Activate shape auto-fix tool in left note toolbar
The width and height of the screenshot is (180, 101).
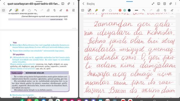(48, 10)
